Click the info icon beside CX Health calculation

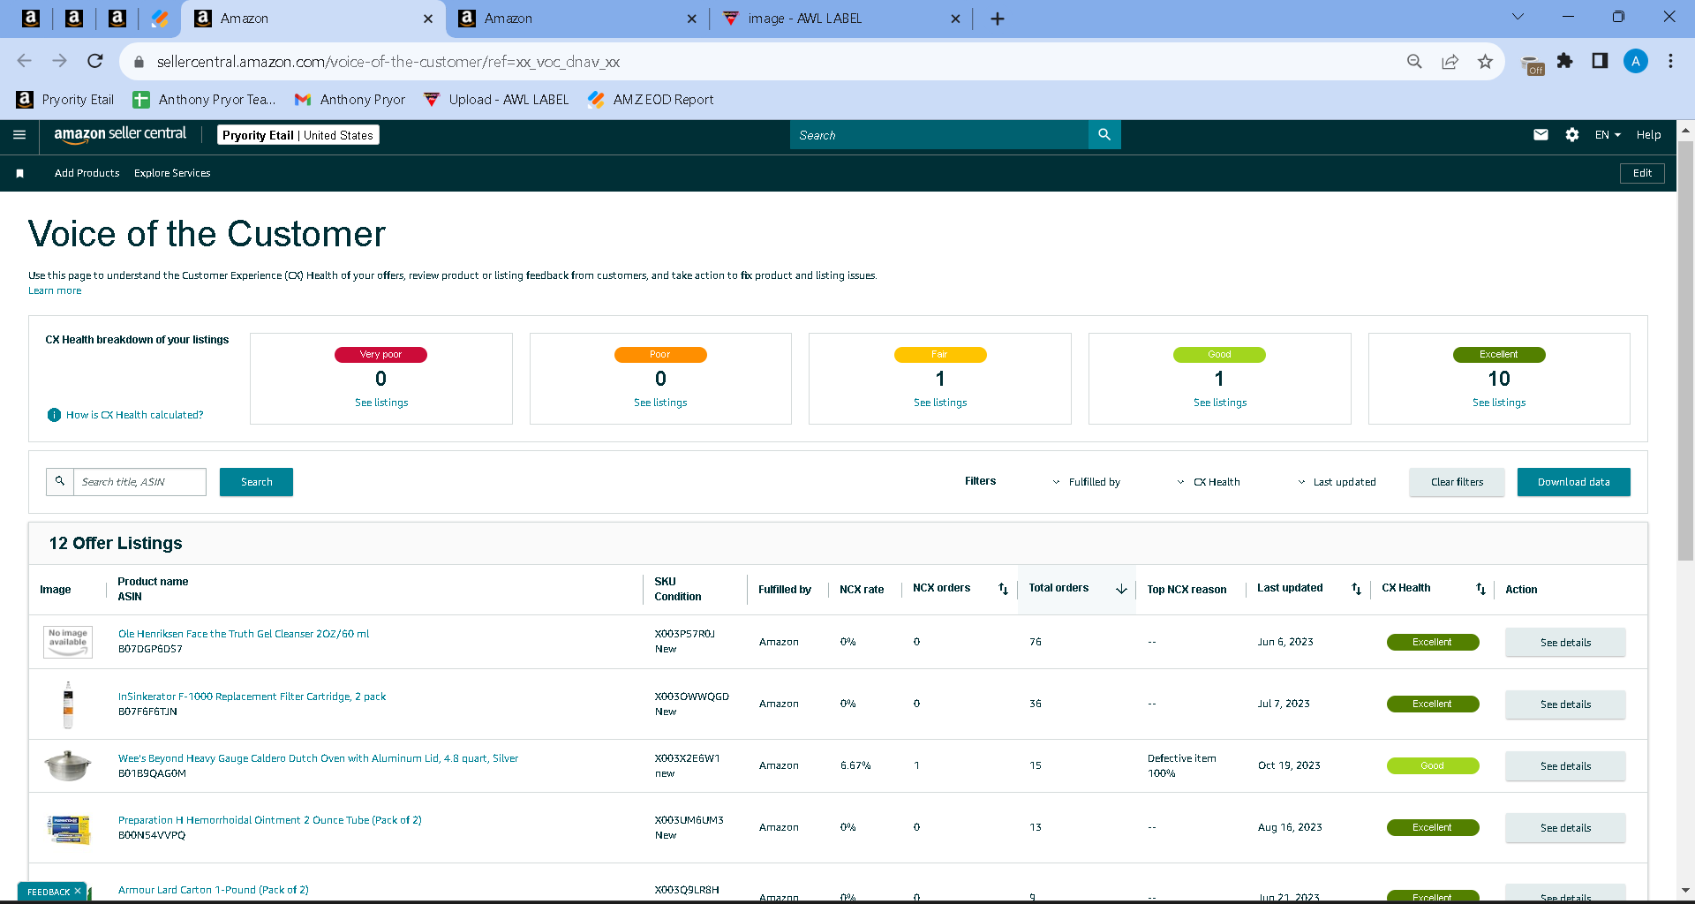click(54, 415)
